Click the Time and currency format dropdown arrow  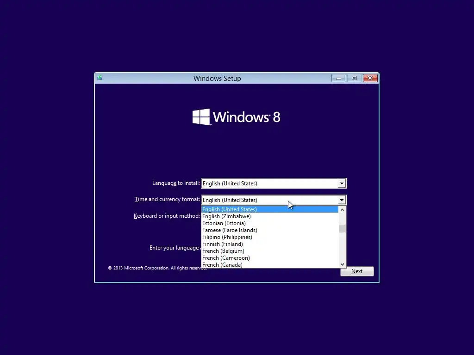342,200
